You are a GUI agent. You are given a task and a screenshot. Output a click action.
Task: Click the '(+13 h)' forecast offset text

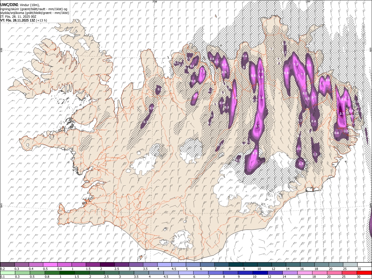(42, 20)
